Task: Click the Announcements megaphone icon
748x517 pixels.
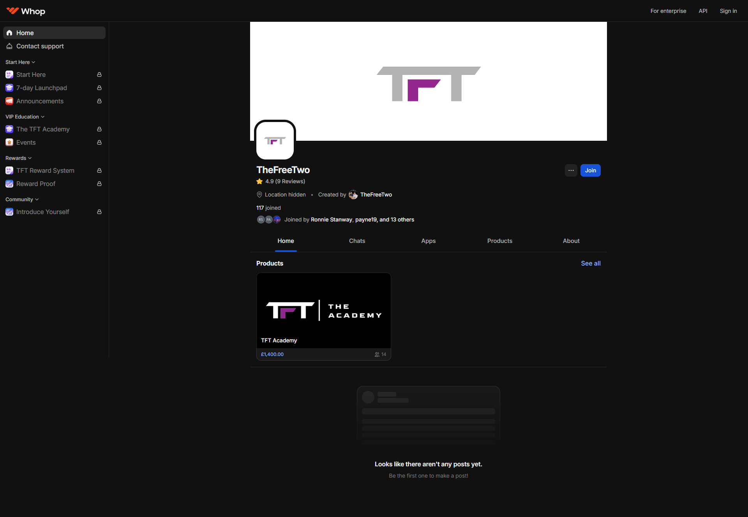Action: [x=9, y=101]
